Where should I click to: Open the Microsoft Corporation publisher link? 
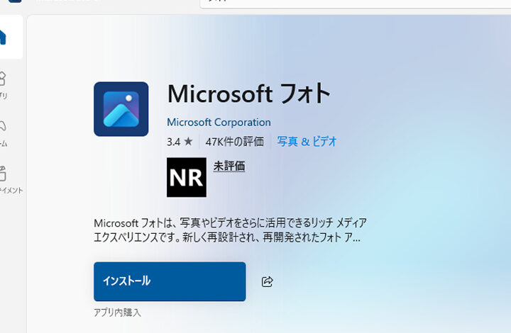[x=219, y=123]
